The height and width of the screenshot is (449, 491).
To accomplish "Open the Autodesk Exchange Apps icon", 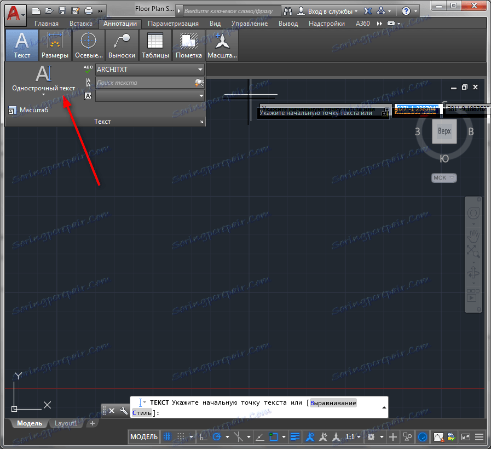I will [368, 11].
